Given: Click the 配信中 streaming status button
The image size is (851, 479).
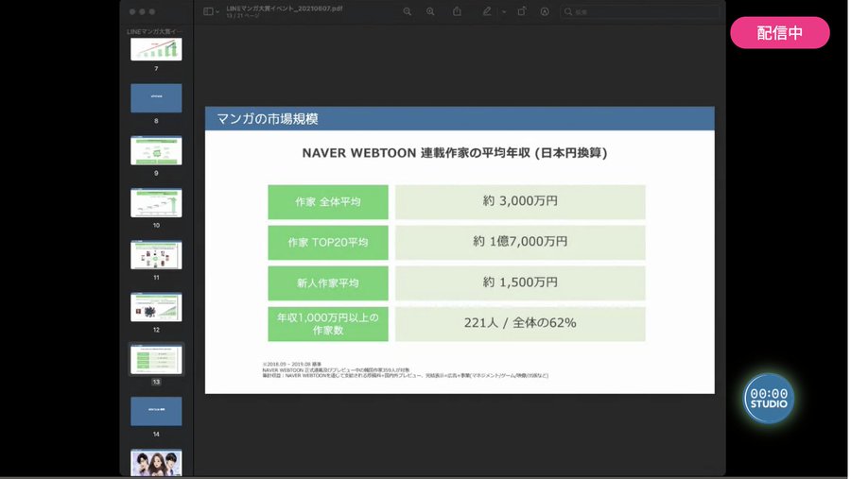Looking at the screenshot, I should coord(780,32).
